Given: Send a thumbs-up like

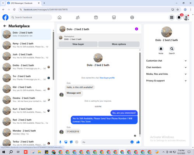Looking at the screenshot, I should [x=138, y=142].
